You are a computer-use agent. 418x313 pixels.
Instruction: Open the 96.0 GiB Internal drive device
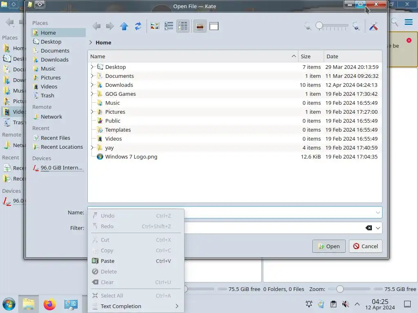58,168
